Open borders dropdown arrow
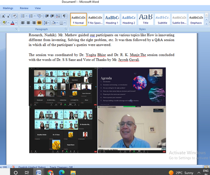The width and height of the screenshot is (210, 175). (65, 23)
